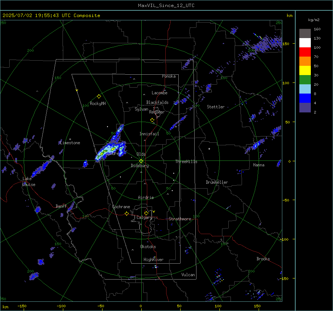This screenshot has height=311, width=333.
Task: Click the Hanna city label
Action: tap(259, 165)
